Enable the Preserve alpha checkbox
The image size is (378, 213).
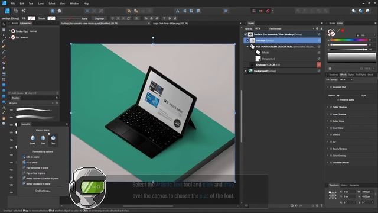point(338,100)
